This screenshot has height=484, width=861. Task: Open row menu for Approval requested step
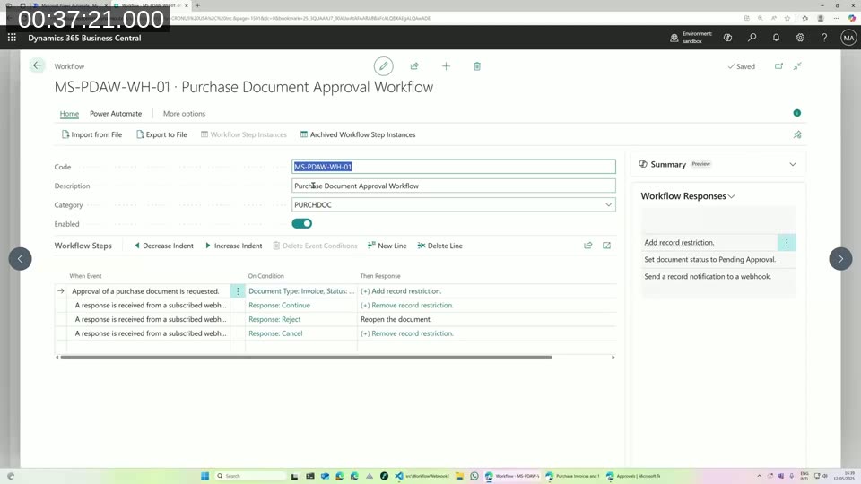point(238,290)
